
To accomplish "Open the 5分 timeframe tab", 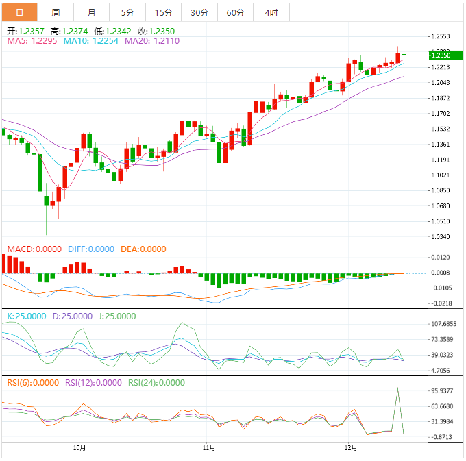I will click(x=127, y=12).
